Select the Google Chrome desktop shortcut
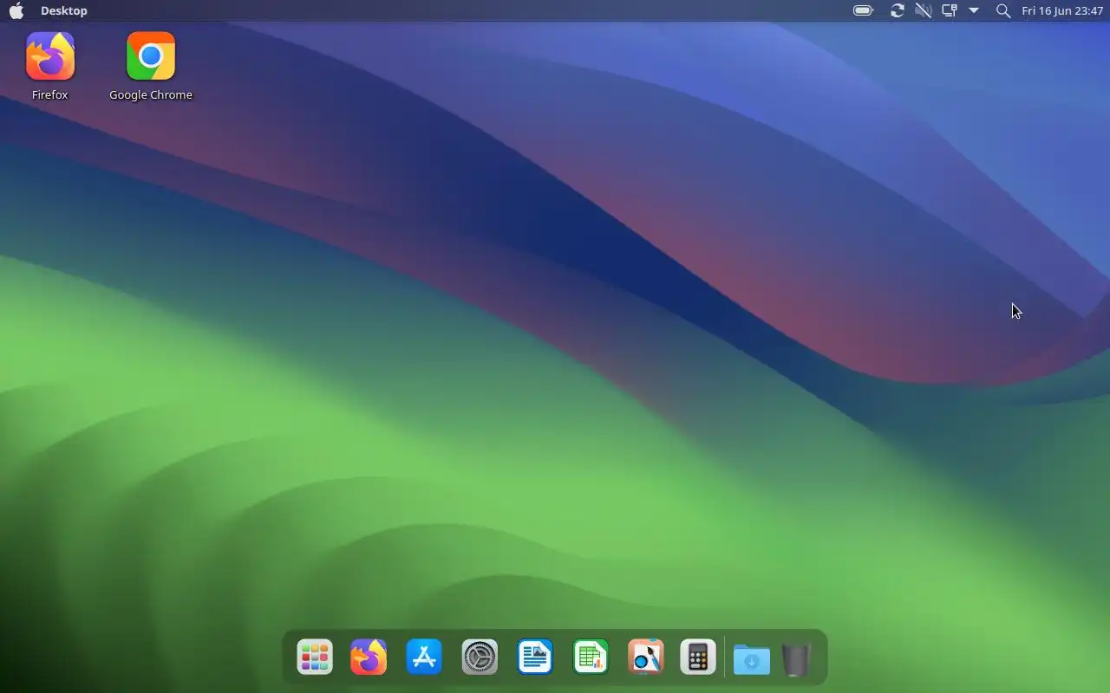 coord(151,67)
